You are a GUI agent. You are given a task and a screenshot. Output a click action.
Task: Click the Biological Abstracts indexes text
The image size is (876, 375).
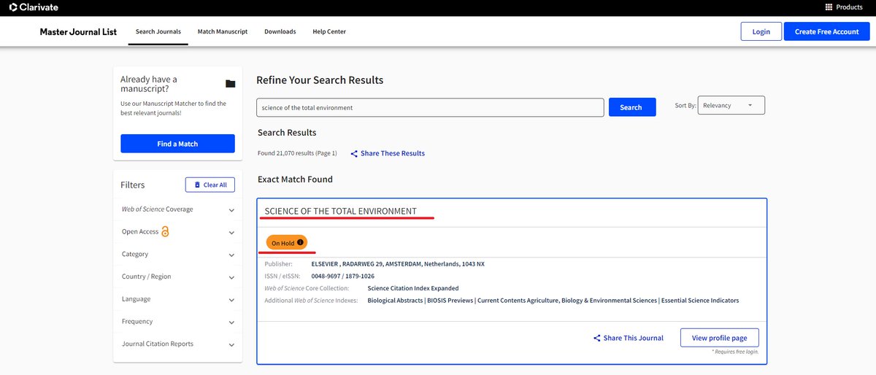point(553,301)
